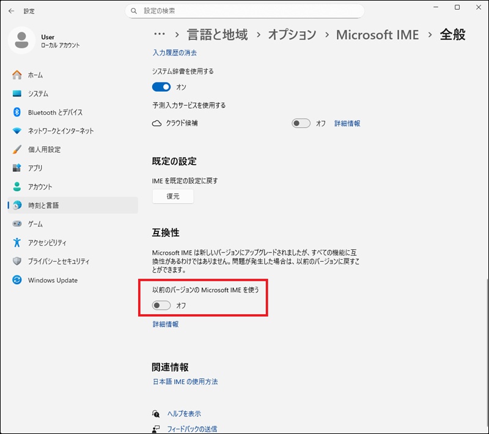Open アプリ settings page

tap(35, 168)
